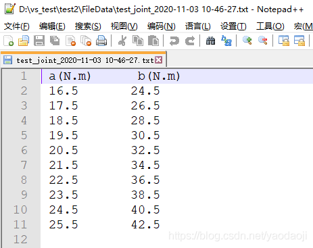The height and width of the screenshot is (248, 313).
Task: Click the Zoom Out magnifier icon
Action: tap(262, 41)
